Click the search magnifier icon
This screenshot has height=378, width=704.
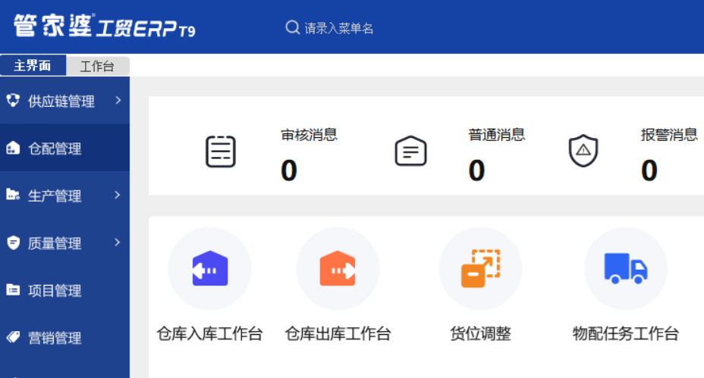[292, 28]
